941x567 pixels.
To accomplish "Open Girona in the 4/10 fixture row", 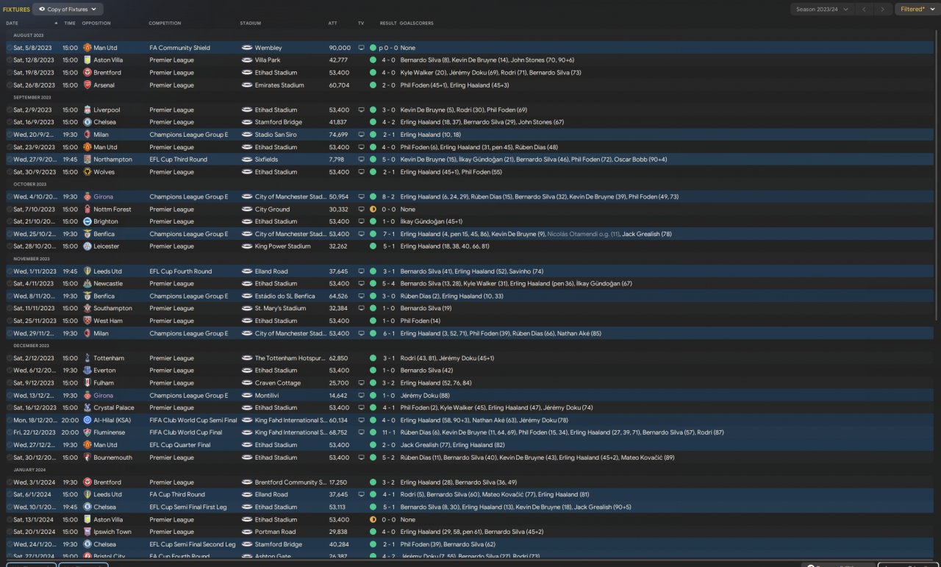I will [x=104, y=197].
